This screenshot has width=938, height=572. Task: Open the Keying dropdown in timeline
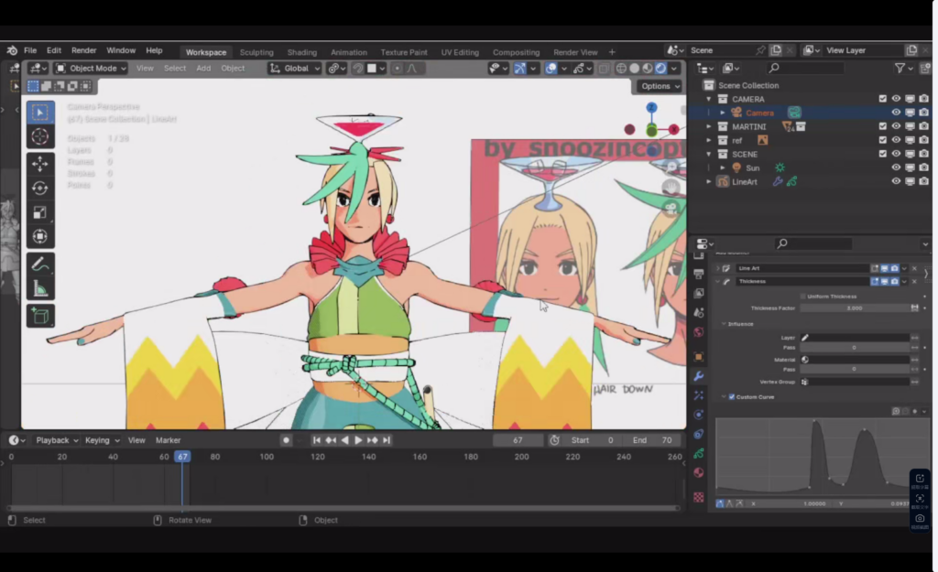[x=102, y=440]
